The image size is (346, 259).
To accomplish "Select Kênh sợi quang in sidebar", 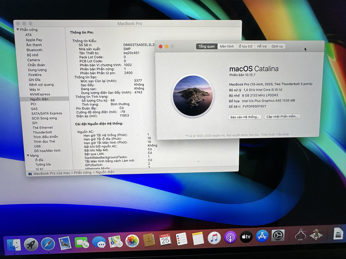I will coord(41,85).
